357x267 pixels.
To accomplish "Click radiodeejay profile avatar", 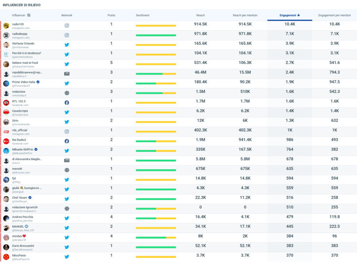I will (6, 35).
